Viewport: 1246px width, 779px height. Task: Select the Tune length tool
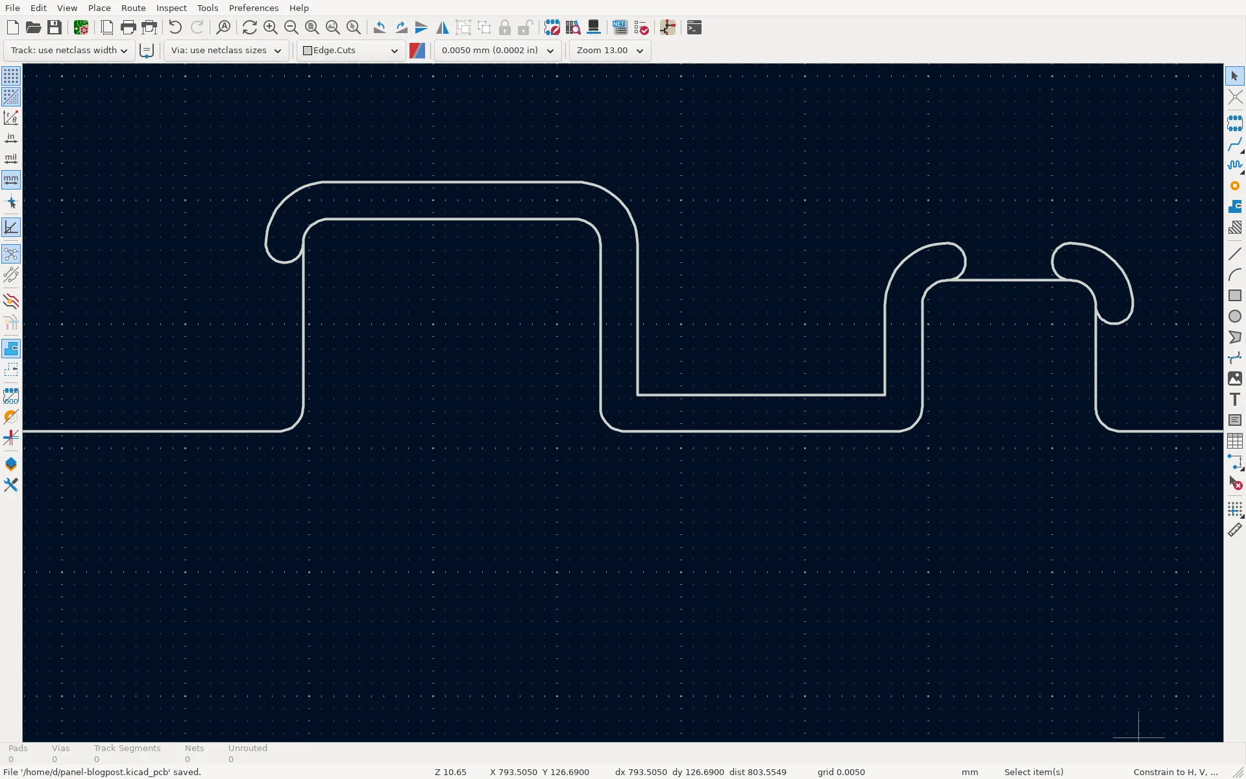click(x=1235, y=165)
